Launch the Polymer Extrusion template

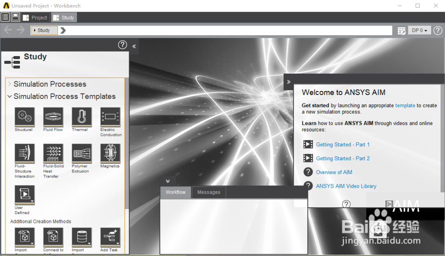[x=82, y=154]
